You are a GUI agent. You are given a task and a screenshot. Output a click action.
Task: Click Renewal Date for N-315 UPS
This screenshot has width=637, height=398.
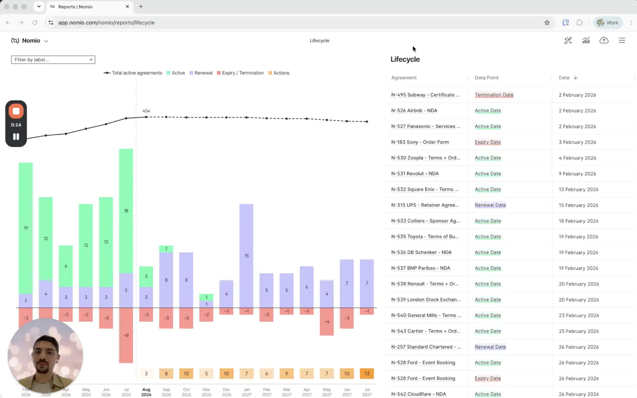click(x=490, y=205)
